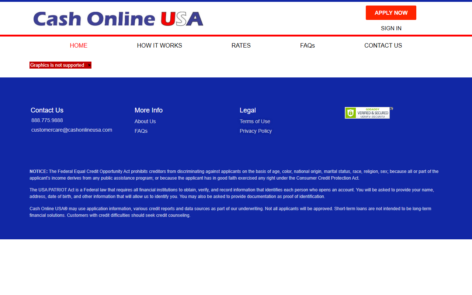Click the Cash Online USA® underwriting disclaimer paragraph
472x295 pixels.
click(x=230, y=212)
